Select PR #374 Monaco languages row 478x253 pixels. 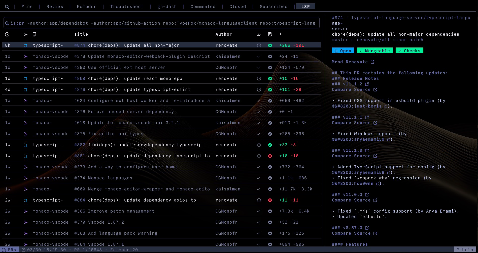[x=161, y=178]
